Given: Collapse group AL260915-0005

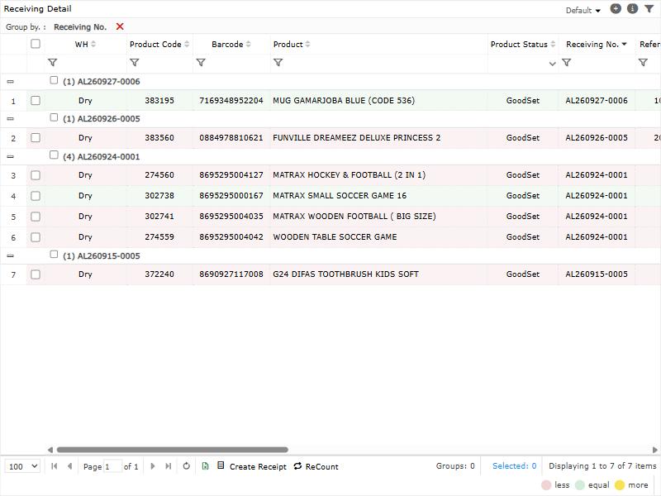Looking at the screenshot, I should tap(11, 255).
